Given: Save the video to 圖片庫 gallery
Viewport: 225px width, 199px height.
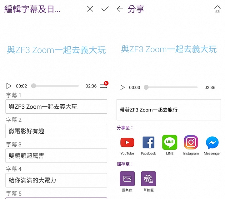Looking at the screenshot, I should click(127, 182).
